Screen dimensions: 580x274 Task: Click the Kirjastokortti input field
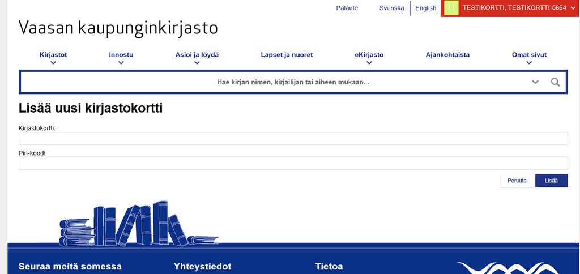(x=293, y=138)
